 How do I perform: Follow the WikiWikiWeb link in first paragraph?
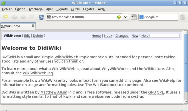pyautogui.click(x=66, y=57)
